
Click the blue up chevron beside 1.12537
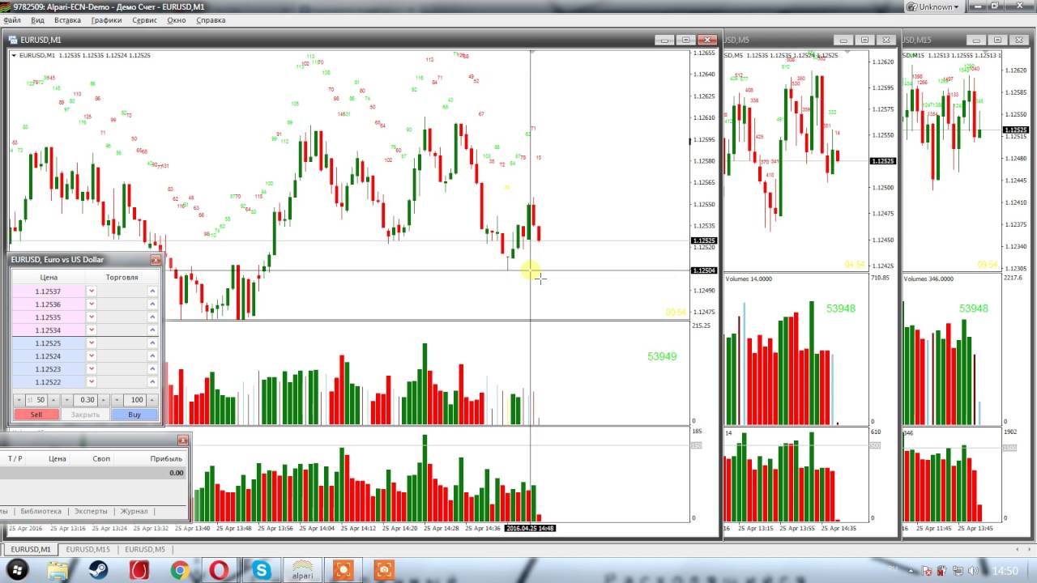coord(152,291)
